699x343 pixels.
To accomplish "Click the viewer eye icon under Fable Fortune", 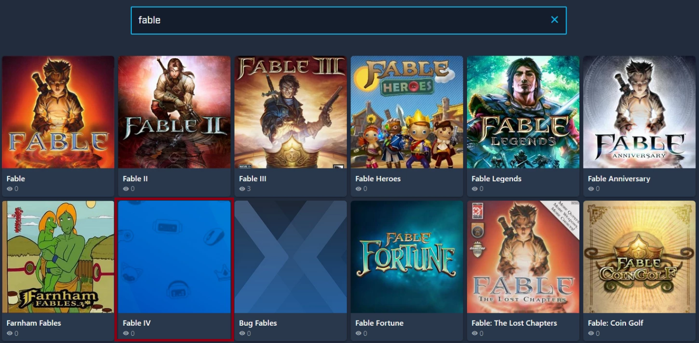I will click(x=358, y=333).
